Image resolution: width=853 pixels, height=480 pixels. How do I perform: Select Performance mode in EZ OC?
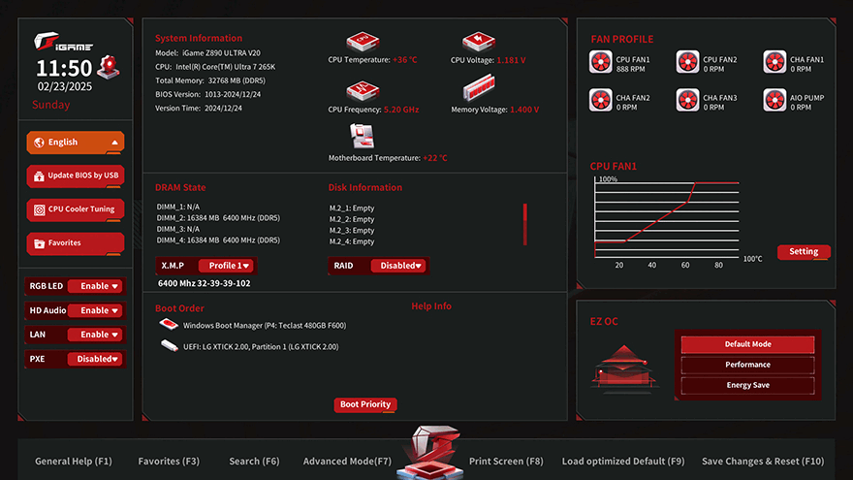tap(747, 365)
